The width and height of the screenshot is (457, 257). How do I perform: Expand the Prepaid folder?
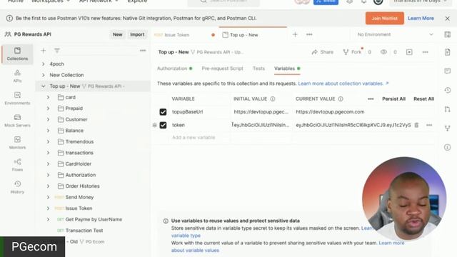[x=48, y=109]
